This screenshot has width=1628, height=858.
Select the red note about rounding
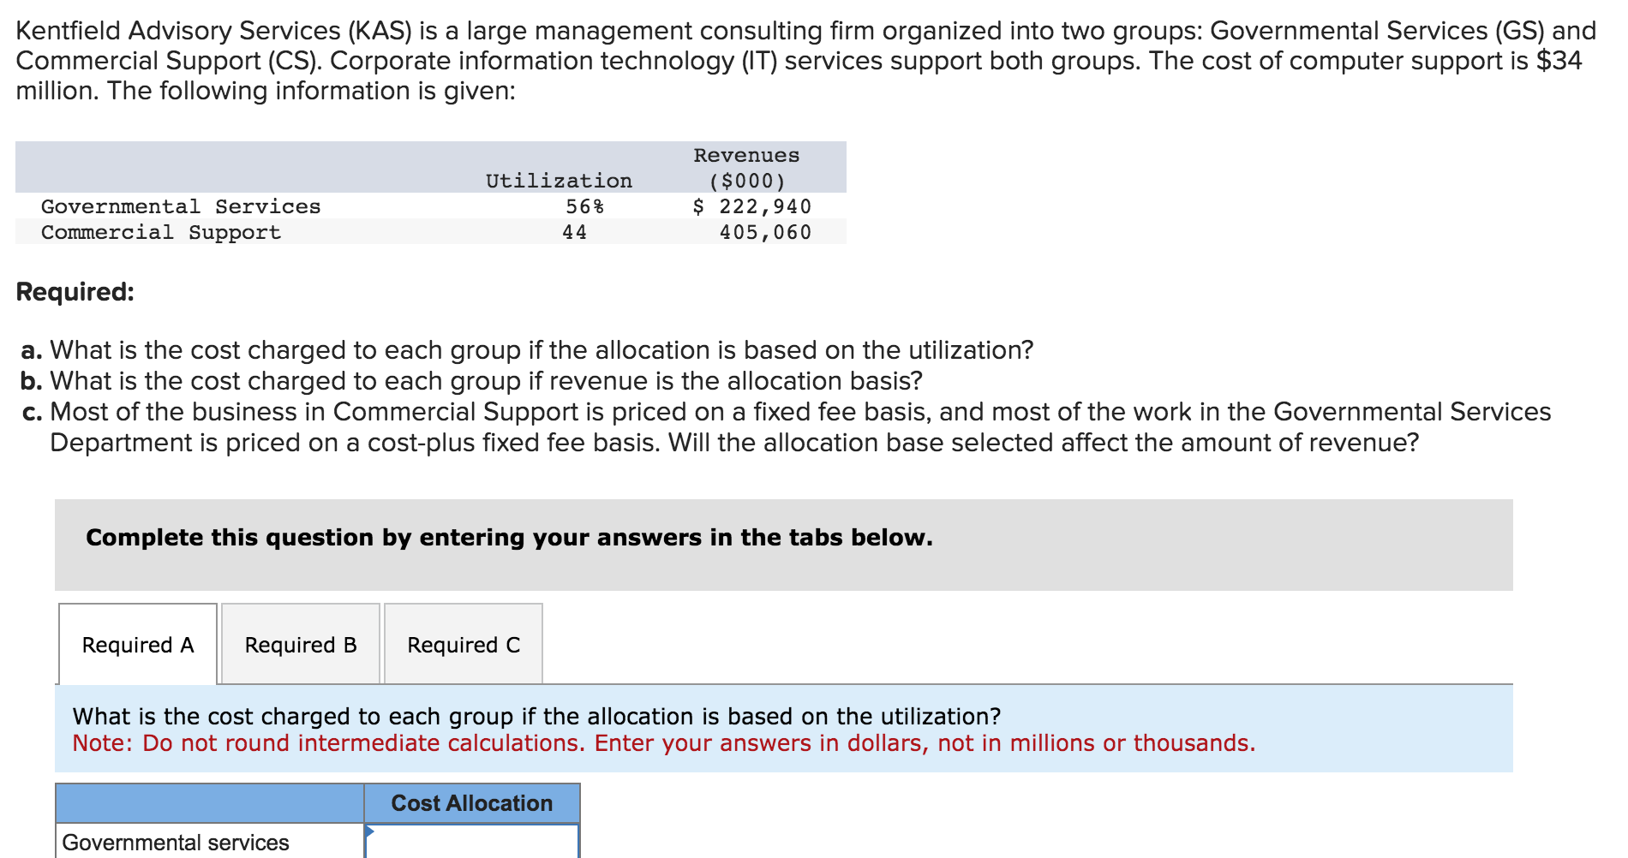click(664, 742)
